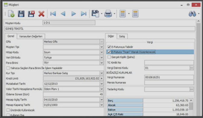Image resolution: width=203 pixels, height=118 pixels.
Task: Click the Kredi Limiti amount field
Action: (x=71, y=79)
